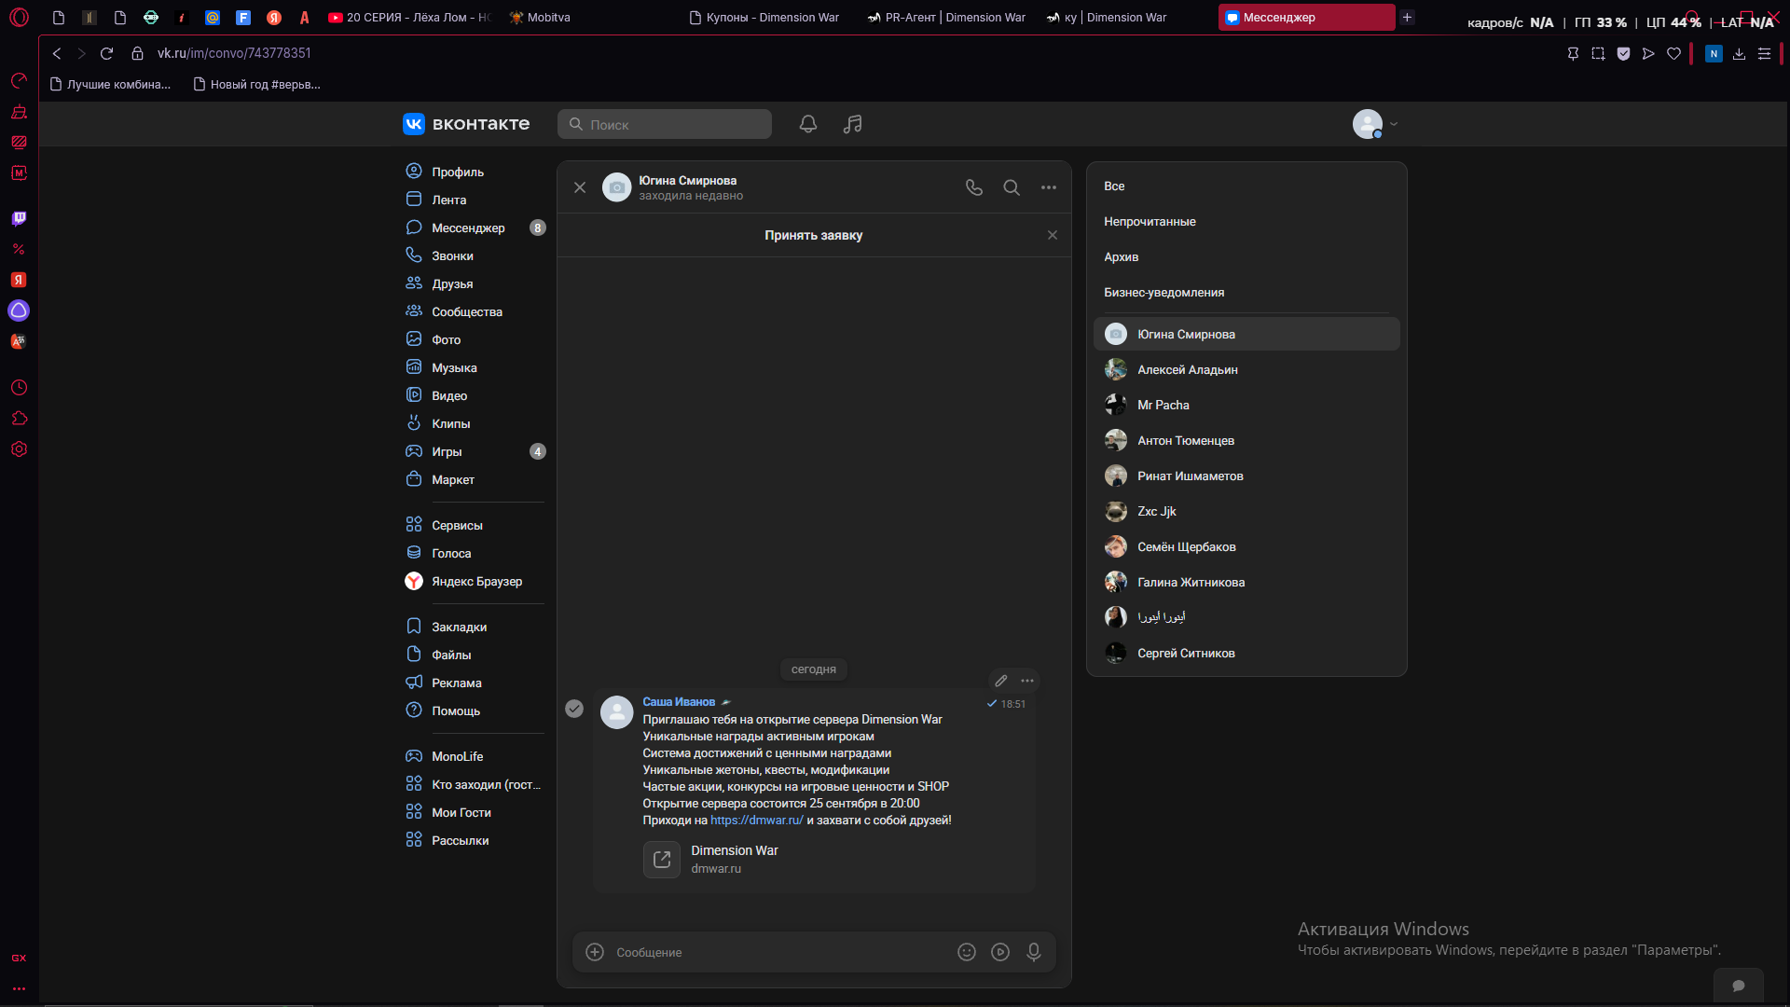The height and width of the screenshot is (1007, 1790).
Task: Click microphone voice message icon
Action: point(1034,952)
